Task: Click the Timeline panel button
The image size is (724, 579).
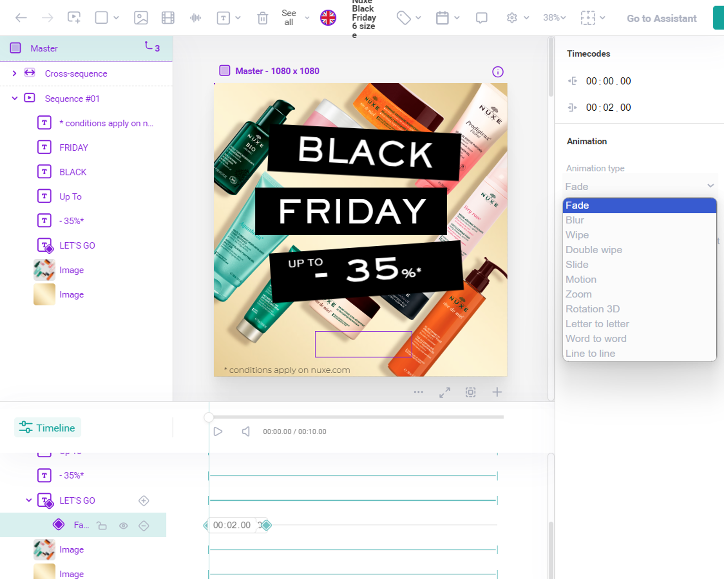Action: pyautogui.click(x=47, y=428)
